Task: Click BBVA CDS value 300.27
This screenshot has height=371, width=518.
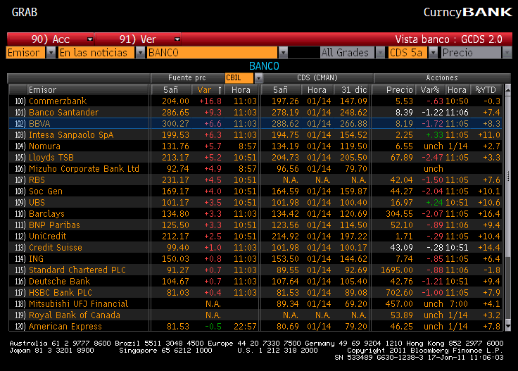Action: [x=175, y=124]
